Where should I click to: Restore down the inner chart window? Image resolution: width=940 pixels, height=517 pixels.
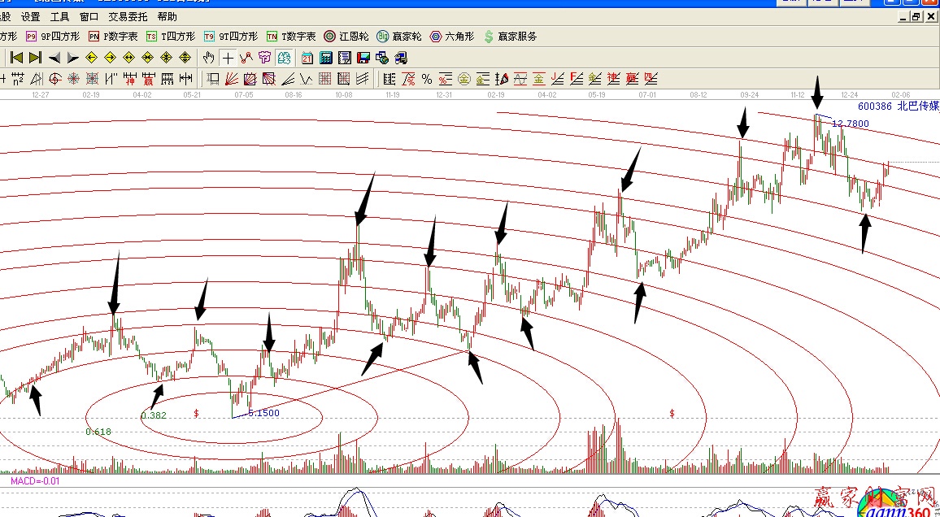point(916,16)
